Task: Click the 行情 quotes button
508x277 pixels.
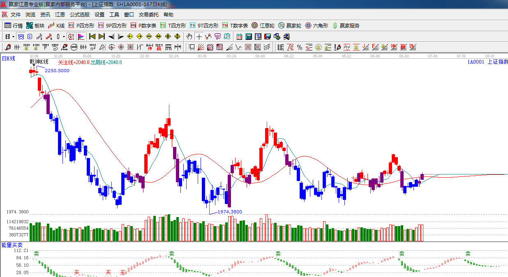Action: tap(14, 25)
